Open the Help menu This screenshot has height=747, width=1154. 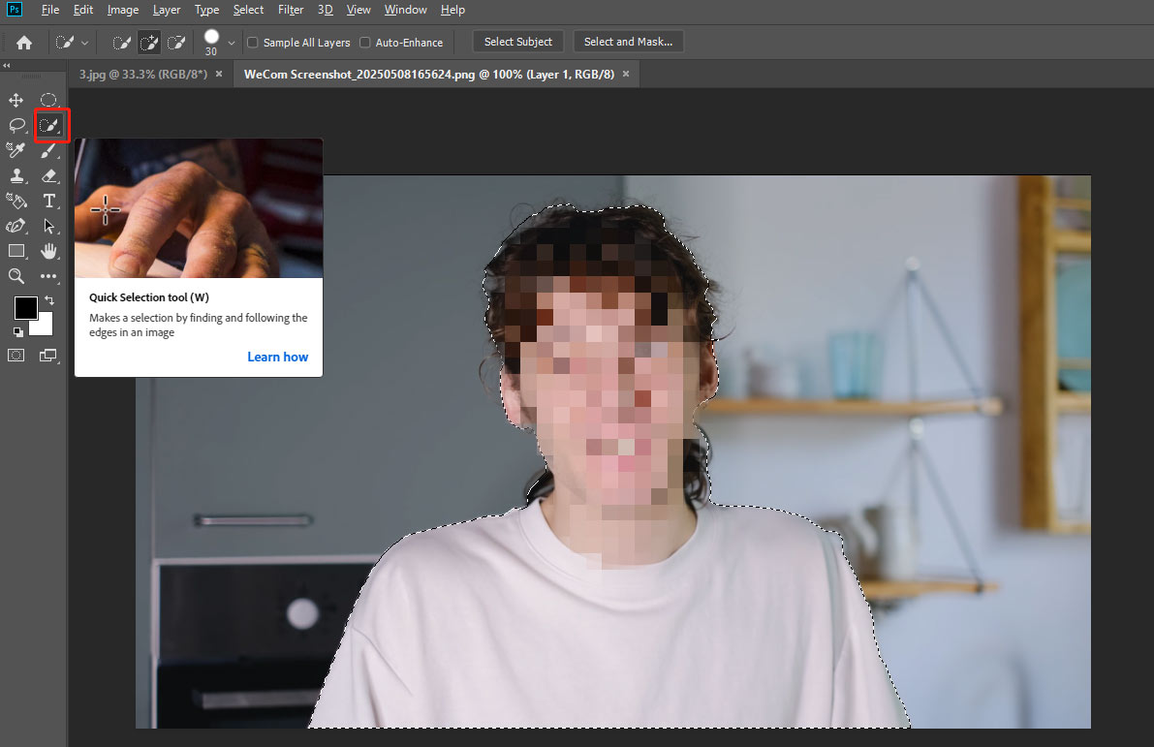(x=452, y=10)
